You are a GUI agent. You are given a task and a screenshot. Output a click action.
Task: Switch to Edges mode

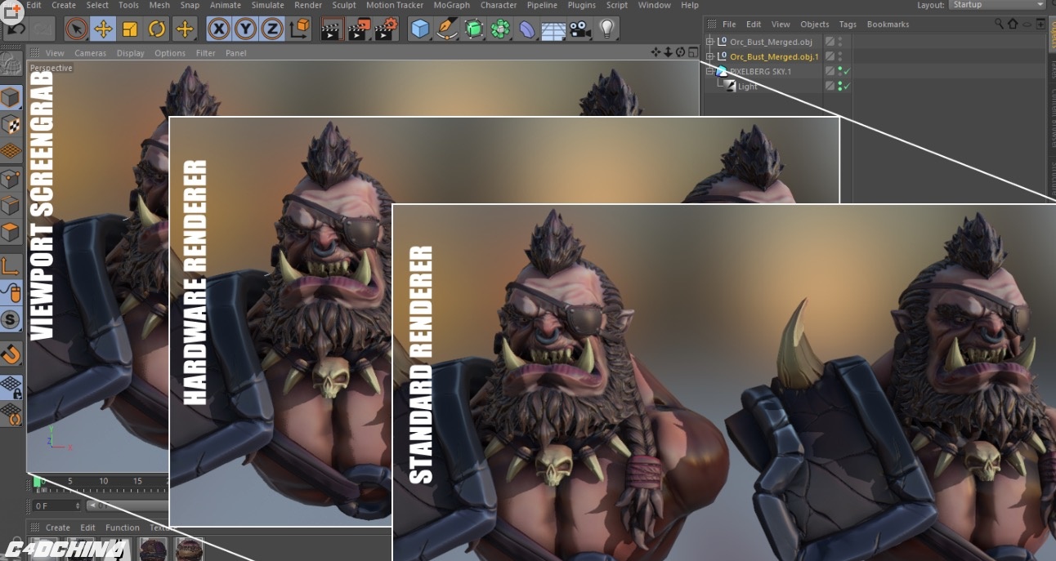11,205
